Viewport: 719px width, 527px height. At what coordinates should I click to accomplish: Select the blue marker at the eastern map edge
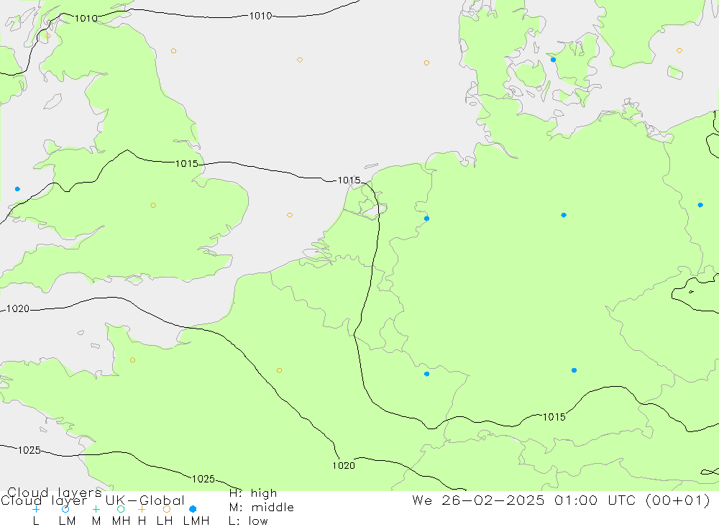click(x=700, y=205)
